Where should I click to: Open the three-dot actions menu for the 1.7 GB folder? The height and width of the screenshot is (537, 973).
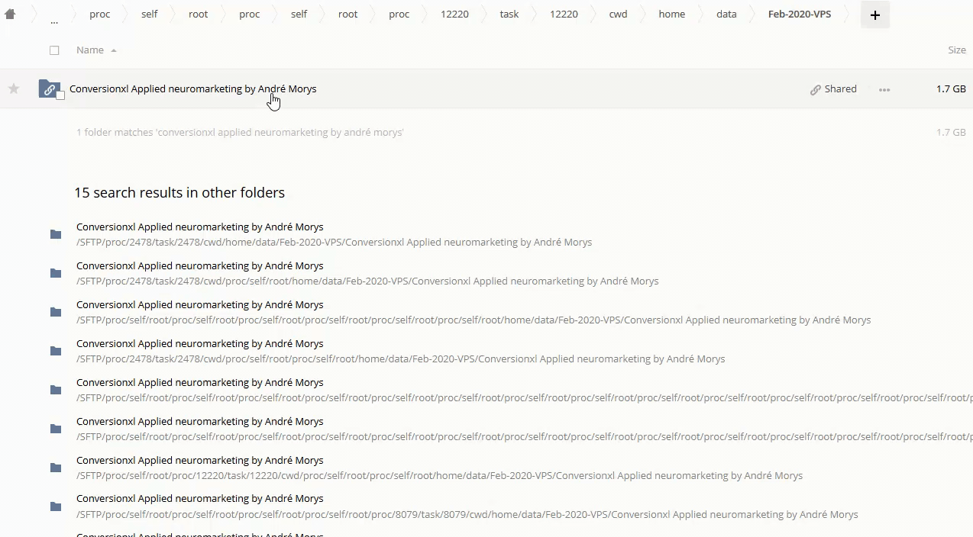(x=884, y=89)
